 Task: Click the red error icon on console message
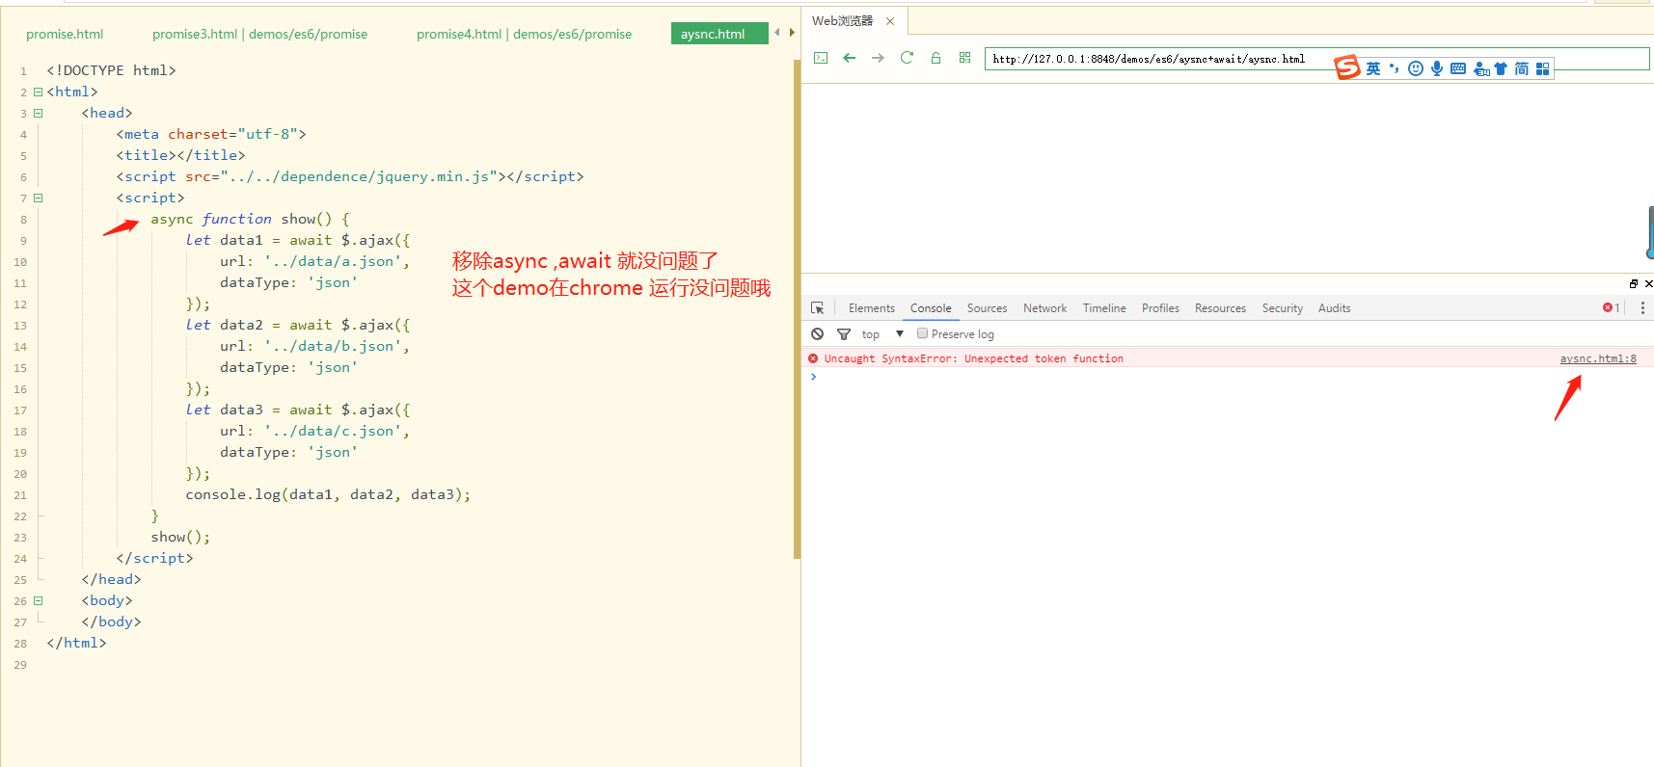813,358
